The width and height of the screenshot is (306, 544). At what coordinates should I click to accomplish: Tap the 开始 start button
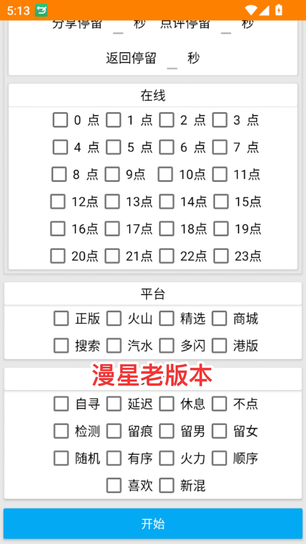[153, 524]
